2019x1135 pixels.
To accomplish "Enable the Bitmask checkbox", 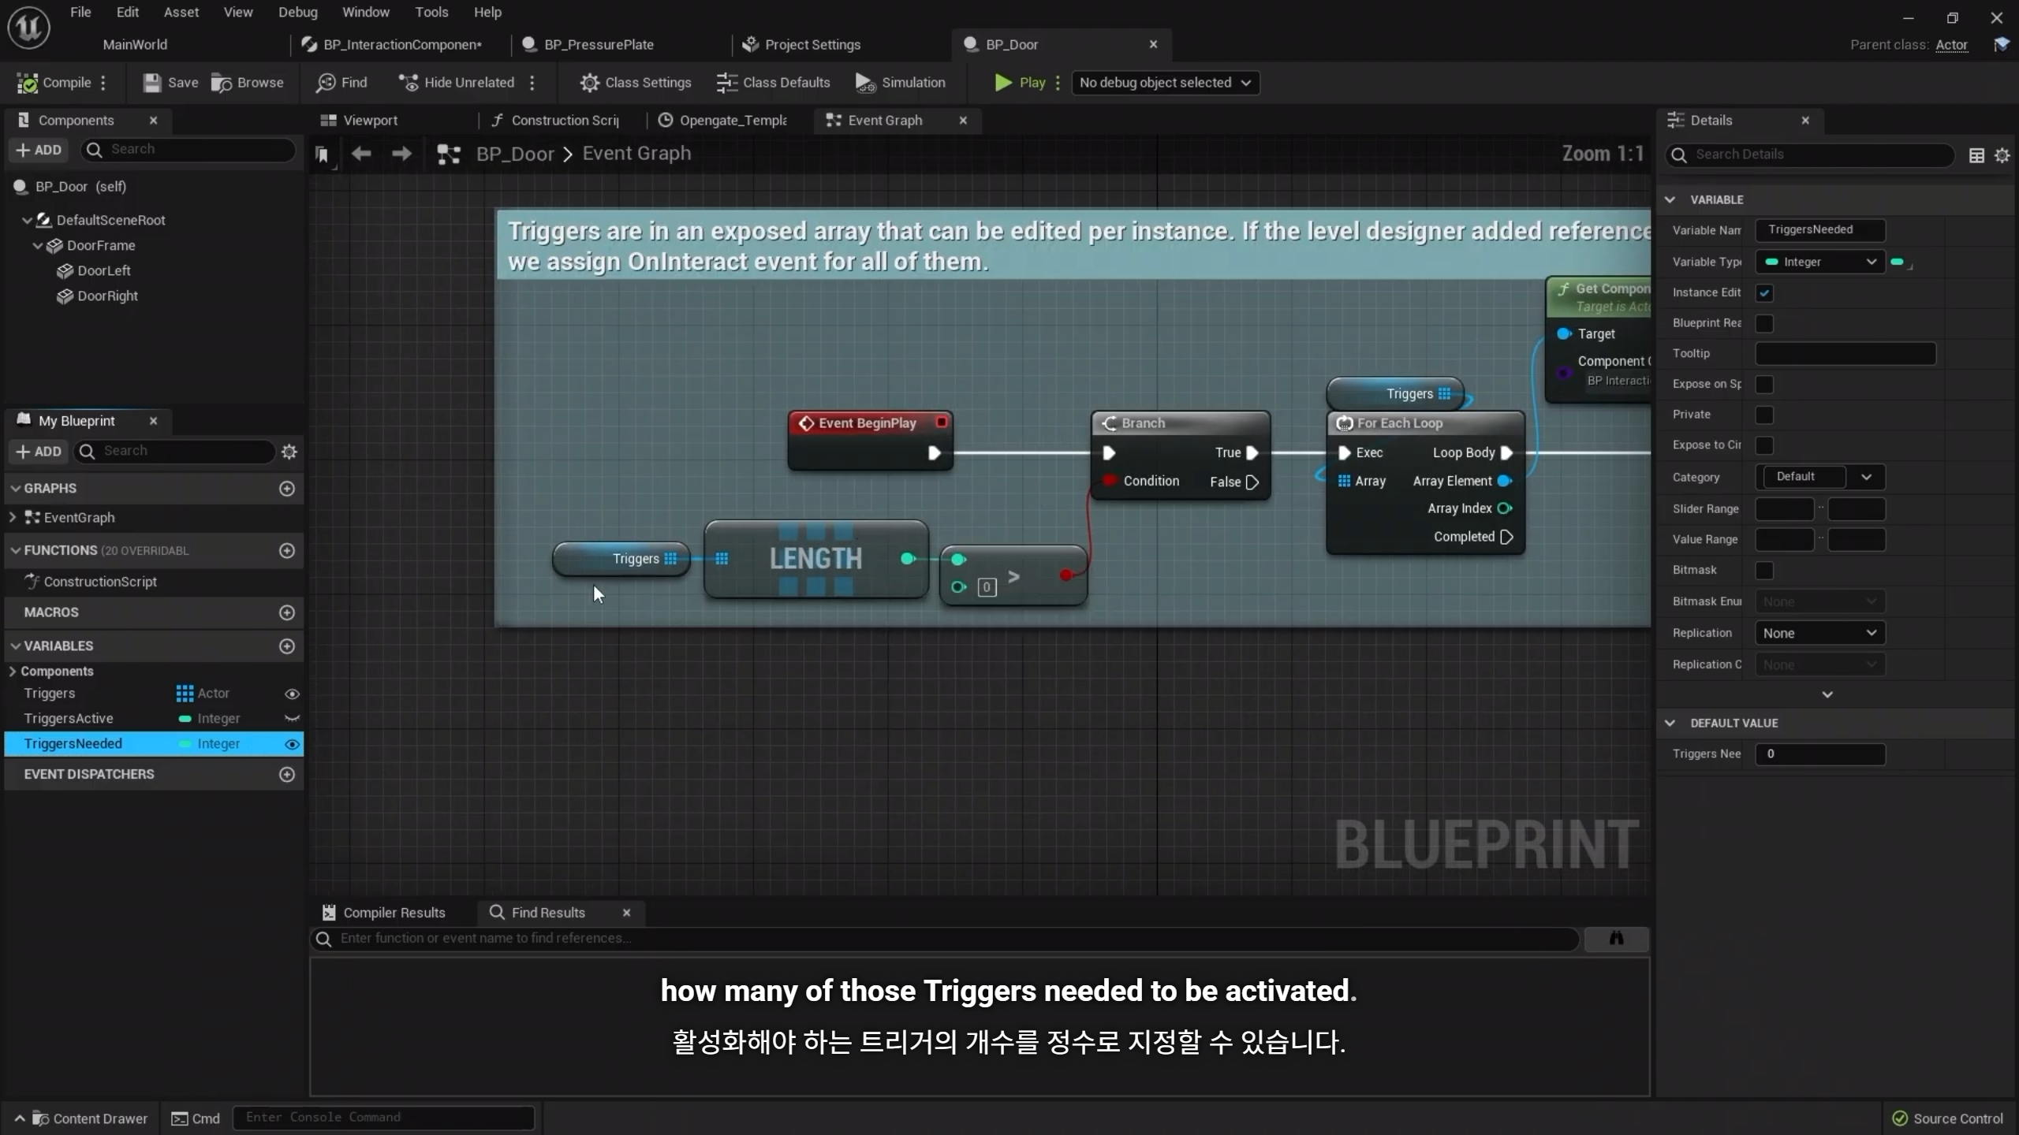I will (1764, 570).
